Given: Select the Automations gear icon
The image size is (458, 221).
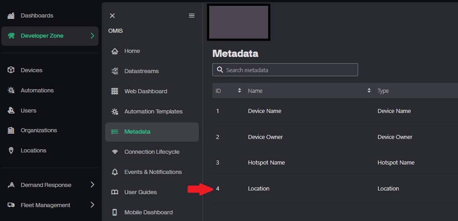Looking at the screenshot, I should click(x=11, y=90).
